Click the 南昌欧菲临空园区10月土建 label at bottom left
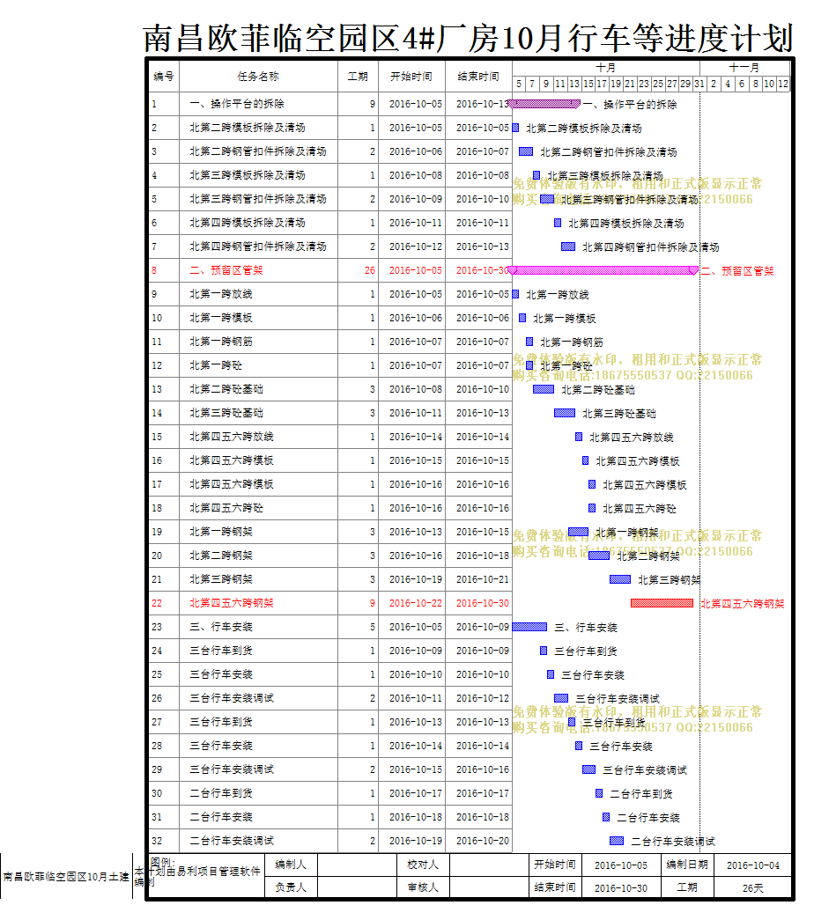 click(66, 877)
